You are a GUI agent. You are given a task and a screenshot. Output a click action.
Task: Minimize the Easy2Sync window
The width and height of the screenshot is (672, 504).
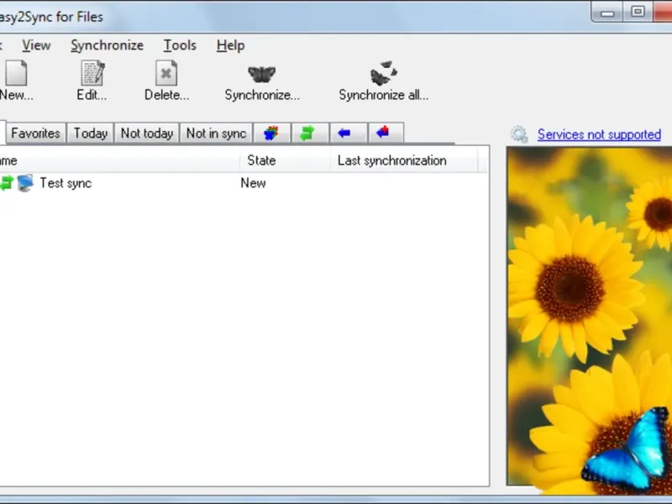pos(607,13)
